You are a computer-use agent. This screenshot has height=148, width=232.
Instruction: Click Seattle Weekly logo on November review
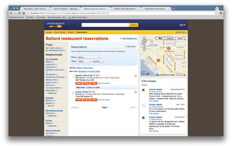pyautogui.click(x=143, y=90)
